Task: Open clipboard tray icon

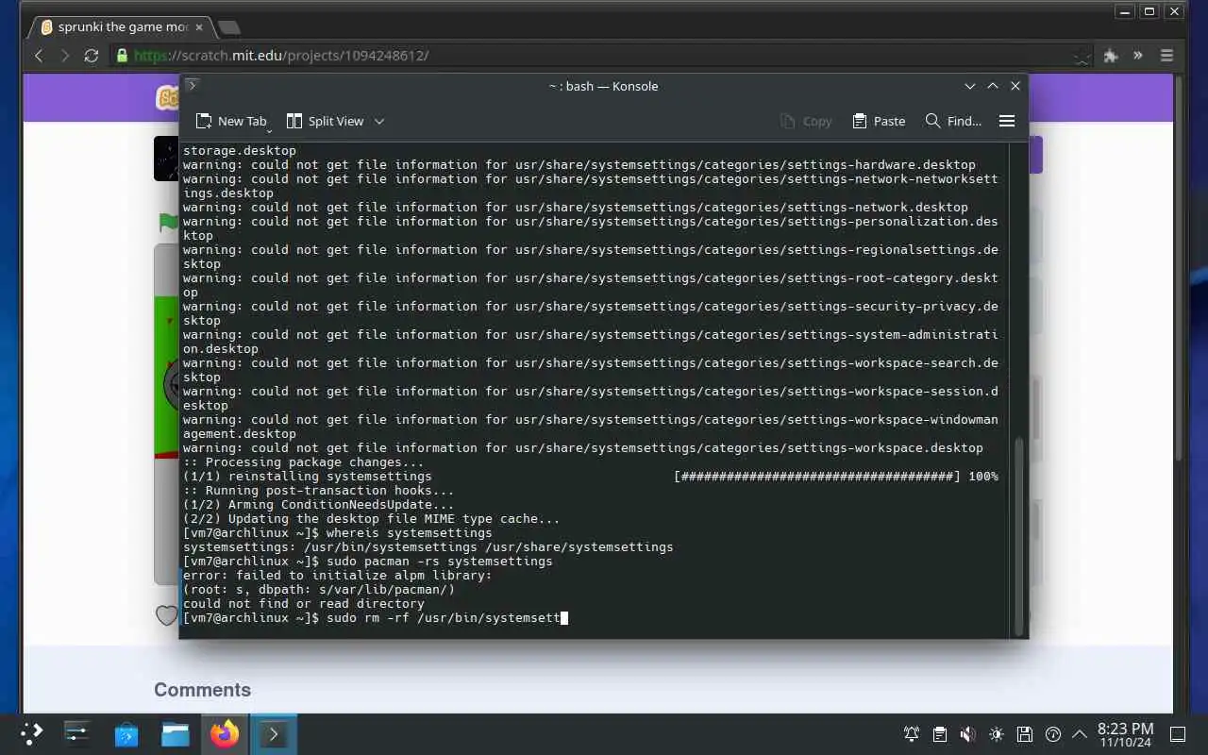Action: click(940, 734)
